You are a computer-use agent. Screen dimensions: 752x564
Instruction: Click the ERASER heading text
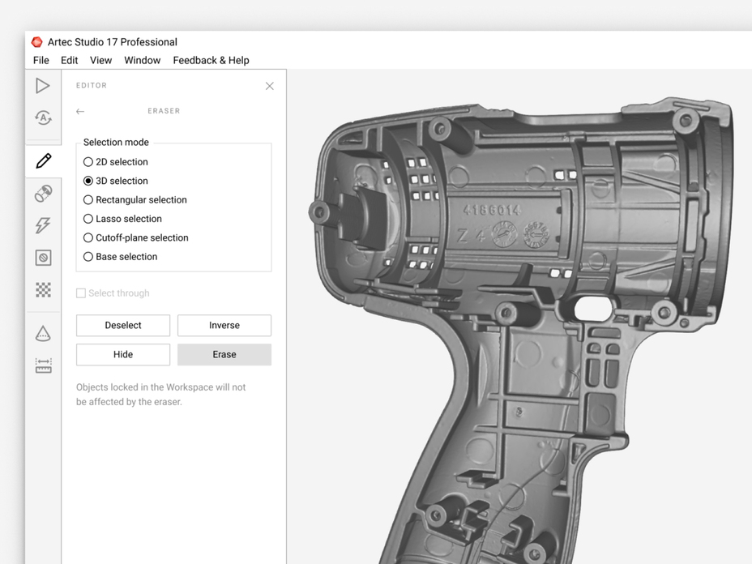(164, 111)
